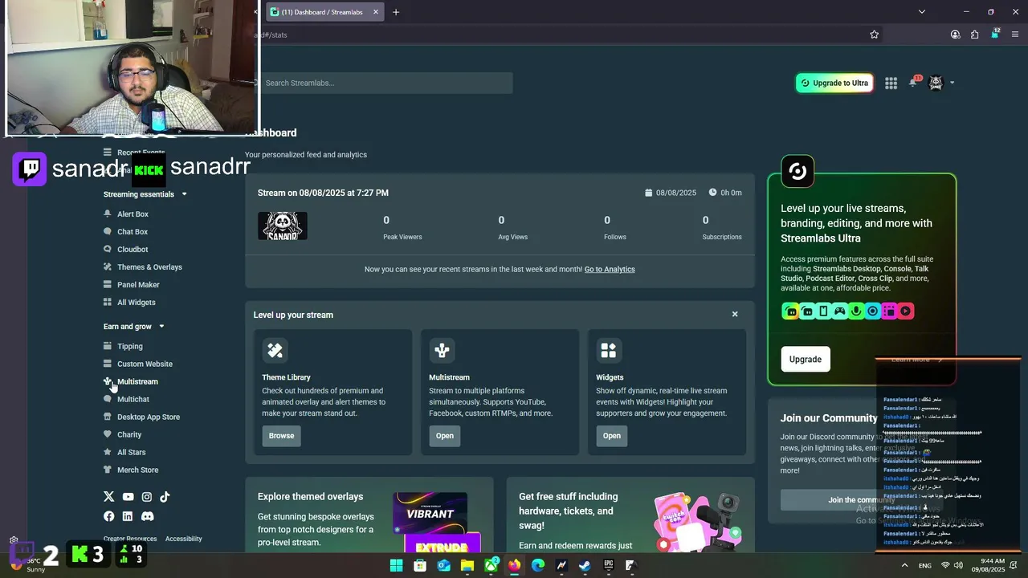Focus the Search Streamlabs field
The width and height of the screenshot is (1028, 578).
[x=385, y=83]
